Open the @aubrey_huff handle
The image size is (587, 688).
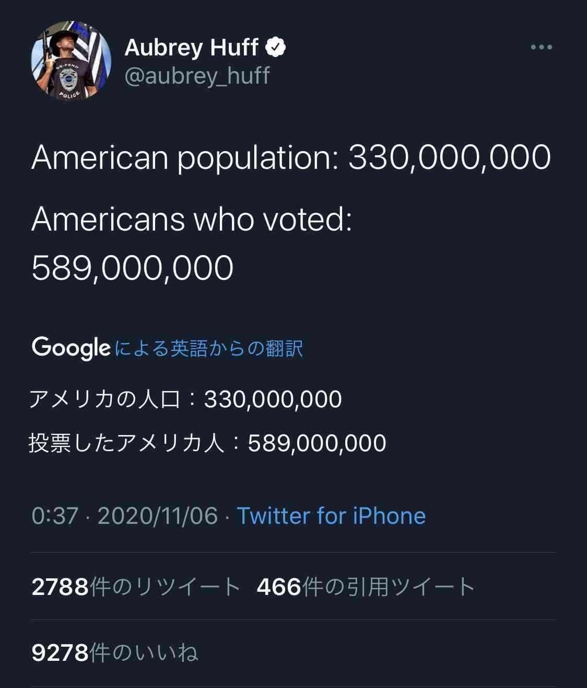click(x=197, y=76)
